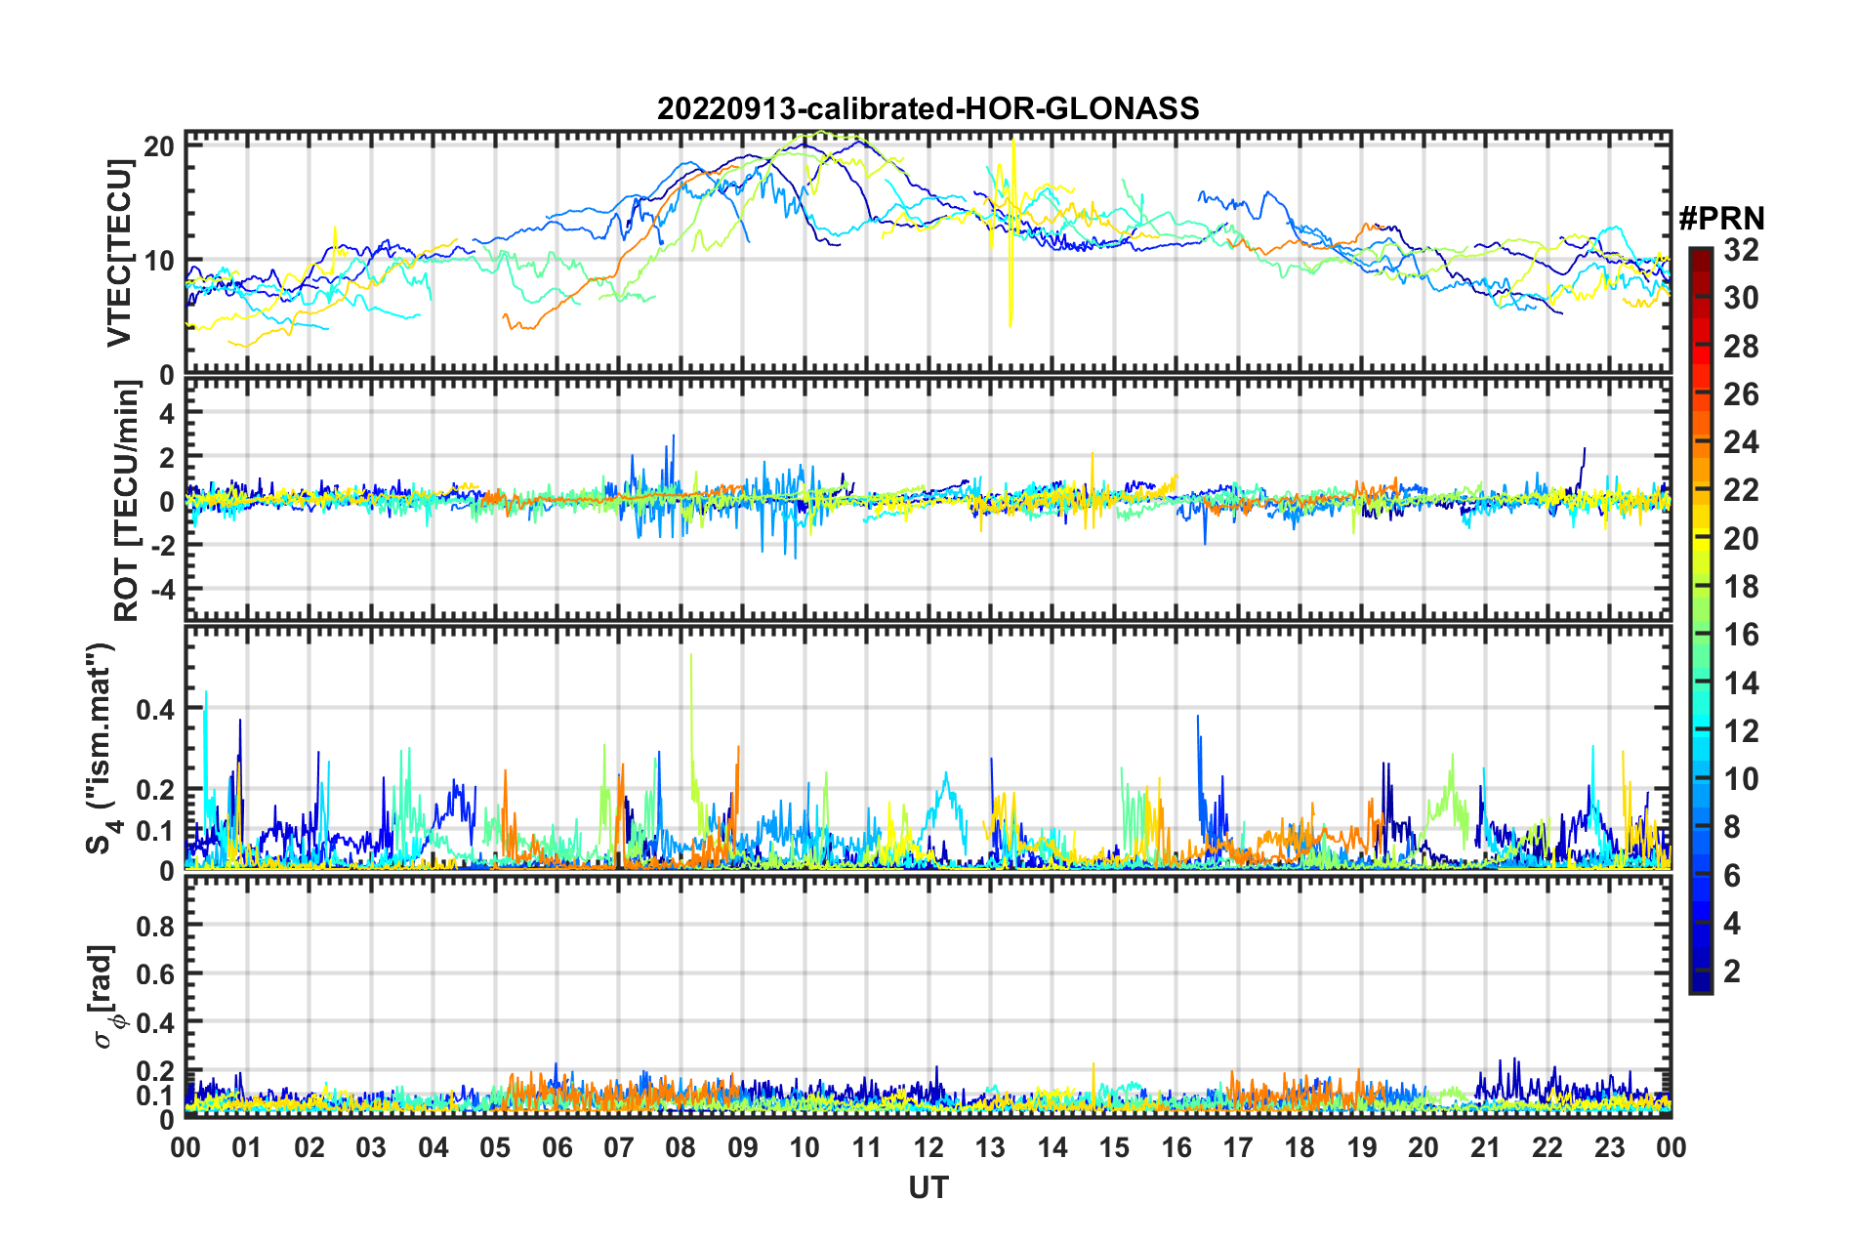Click colorbar tick label "12"
This screenshot has height=1242, width=1857.
[1741, 731]
